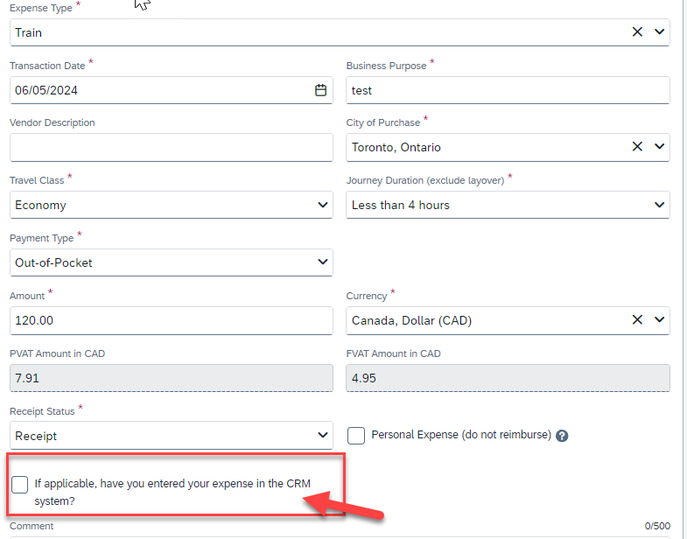
Task: Open the Transaction Date calendar picker
Action: pyautogui.click(x=320, y=90)
